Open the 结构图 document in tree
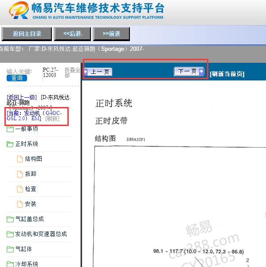This screenshot has height=267, width=266. pos(33,159)
